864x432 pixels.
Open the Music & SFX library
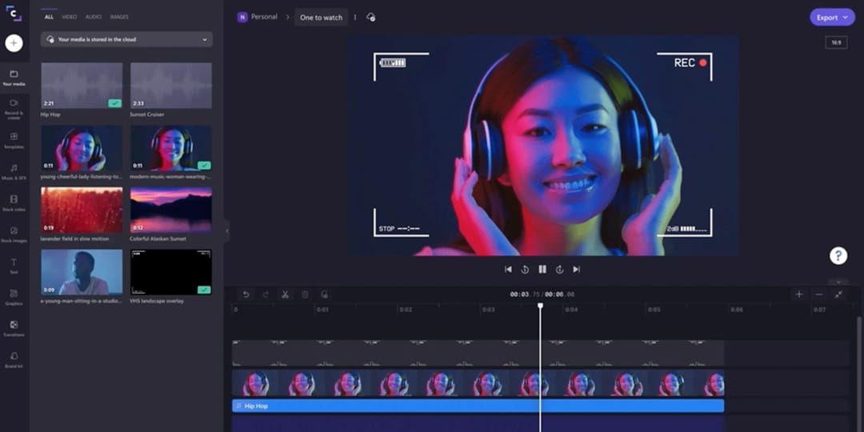coord(14,171)
